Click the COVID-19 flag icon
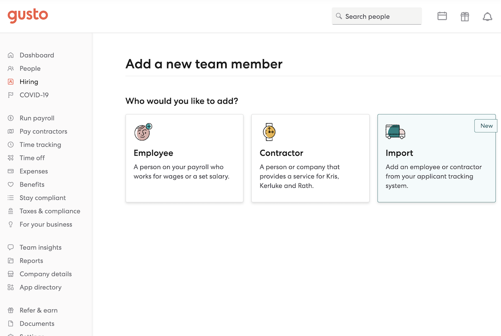This screenshot has height=336, width=501. click(10, 95)
